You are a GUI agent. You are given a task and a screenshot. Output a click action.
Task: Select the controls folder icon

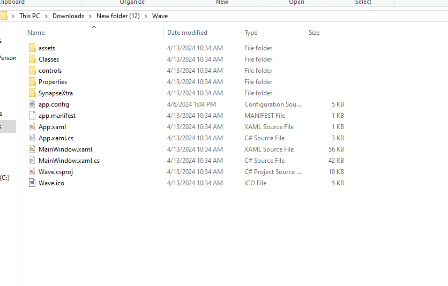[32, 71]
